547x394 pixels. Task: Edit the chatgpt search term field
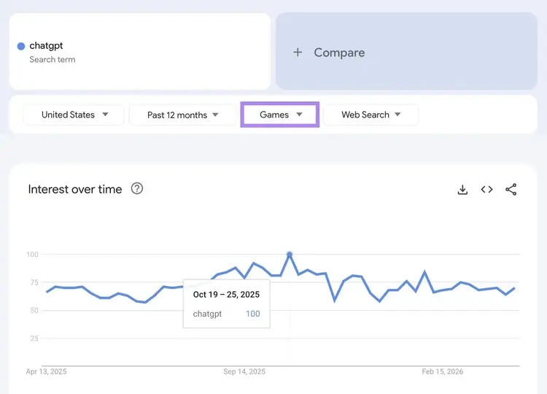140,51
